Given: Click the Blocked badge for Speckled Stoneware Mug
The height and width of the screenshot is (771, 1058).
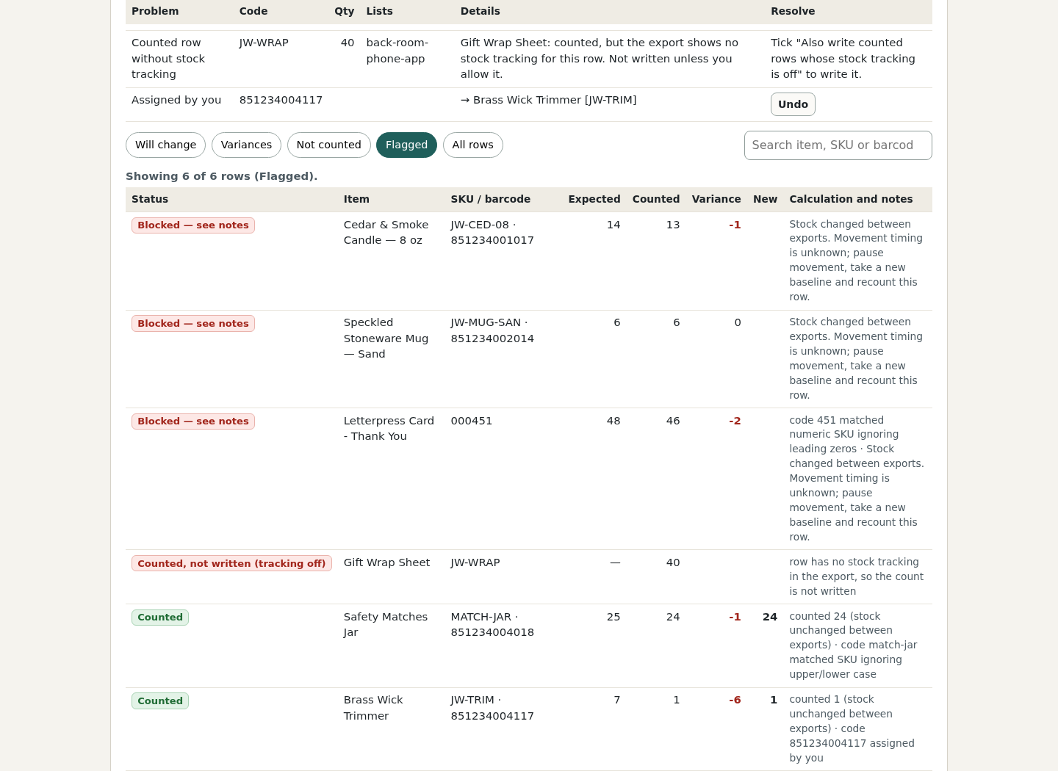Looking at the screenshot, I should click(x=193, y=324).
